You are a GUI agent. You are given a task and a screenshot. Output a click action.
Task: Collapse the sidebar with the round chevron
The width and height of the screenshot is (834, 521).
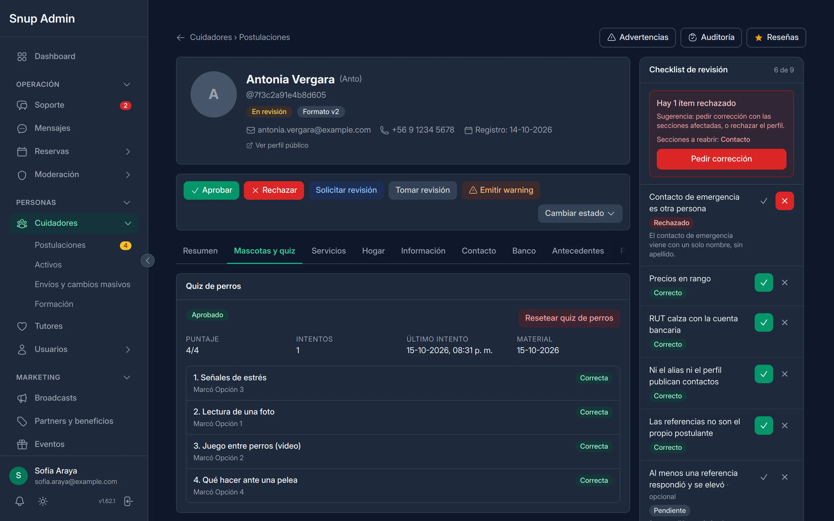[147, 260]
